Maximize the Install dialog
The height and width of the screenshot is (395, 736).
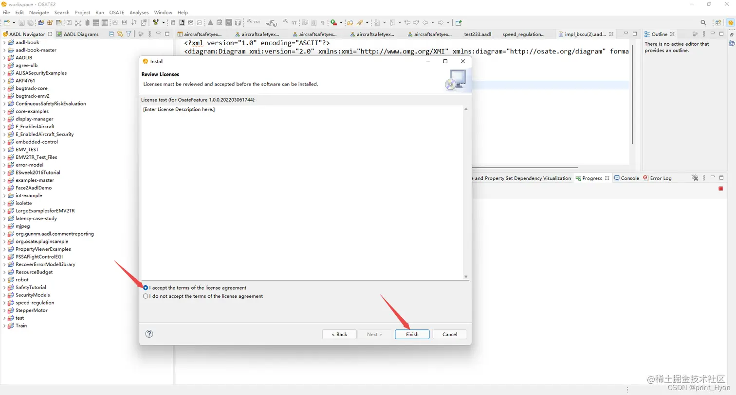[x=445, y=61]
